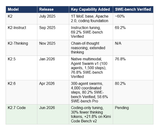Click the Model column header
The width and height of the screenshot is (157, 128).
coord(21,10)
